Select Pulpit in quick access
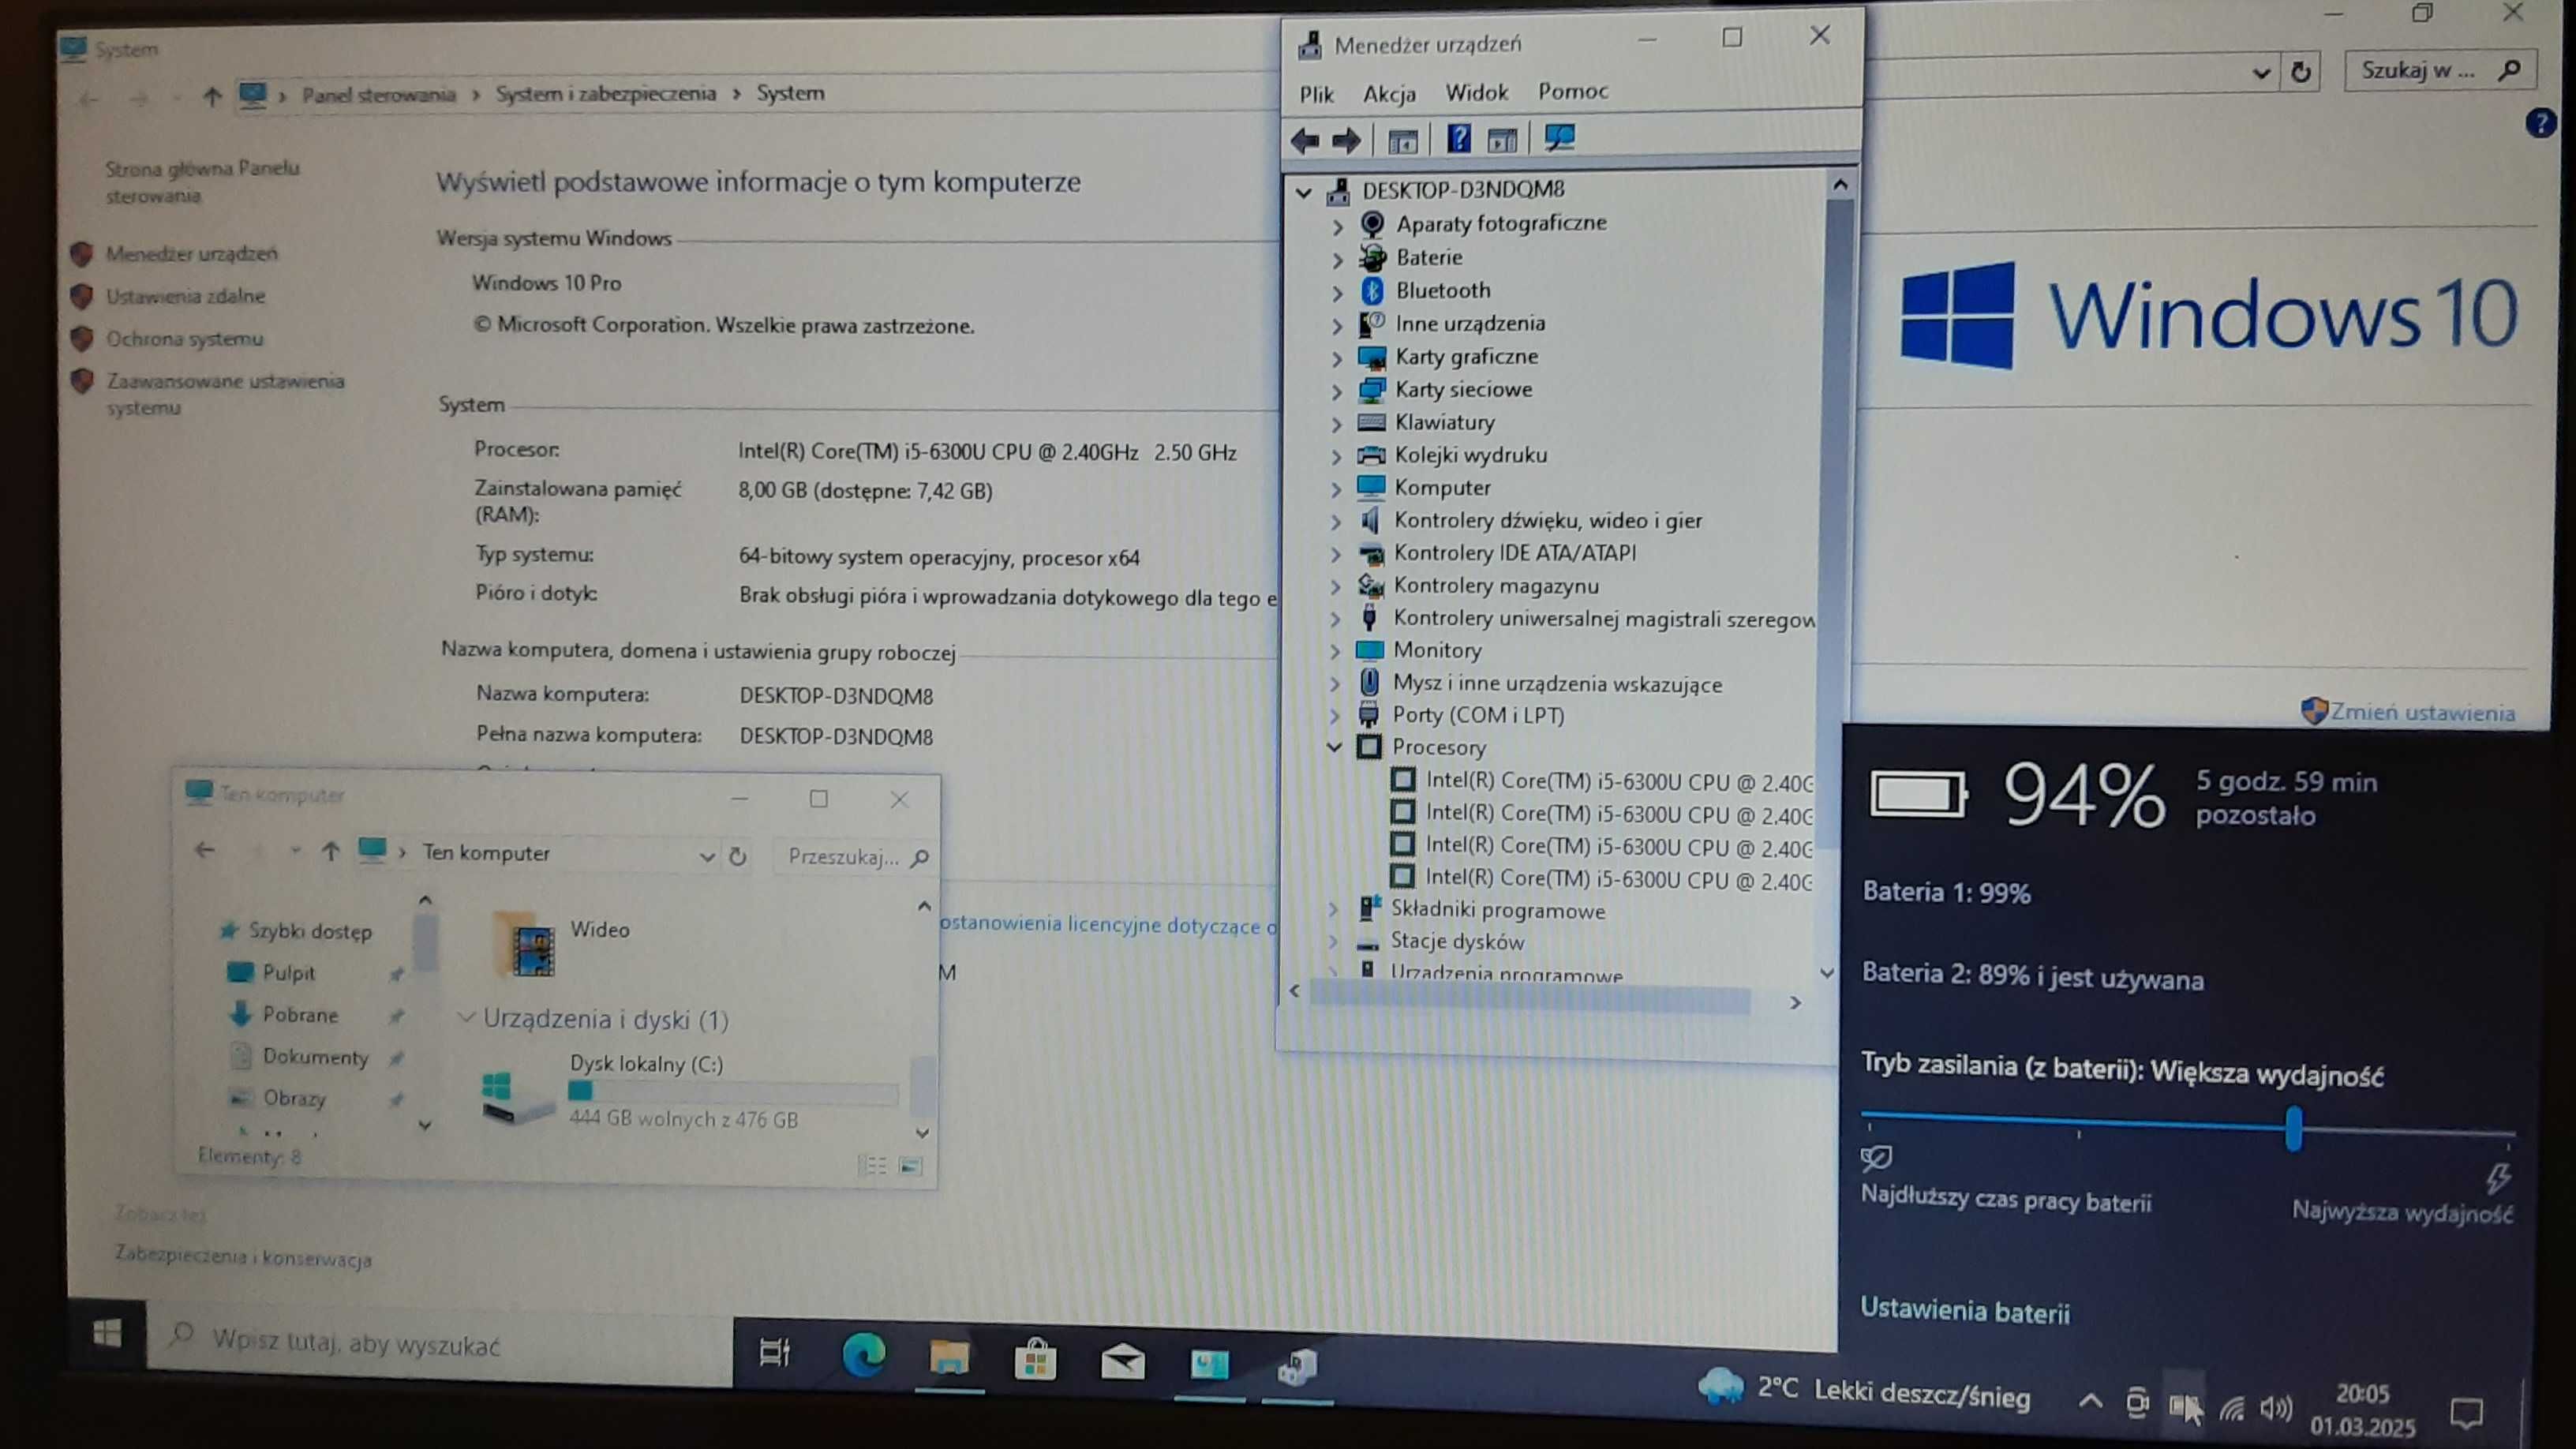Screen dimensions: 2576x1449 (x=288, y=972)
